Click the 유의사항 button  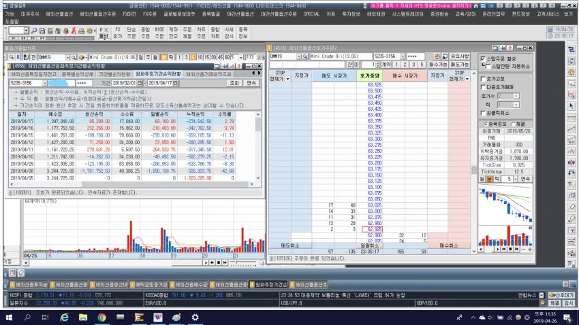(459, 56)
